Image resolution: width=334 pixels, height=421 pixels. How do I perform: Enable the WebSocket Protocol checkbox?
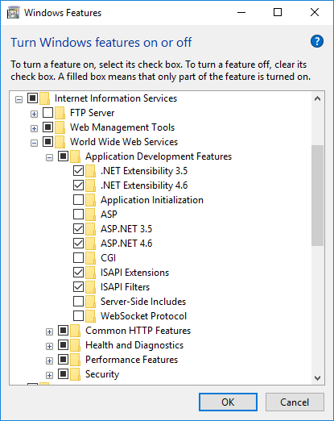78,316
